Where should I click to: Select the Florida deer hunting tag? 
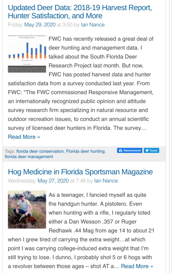[x=85, y=151]
